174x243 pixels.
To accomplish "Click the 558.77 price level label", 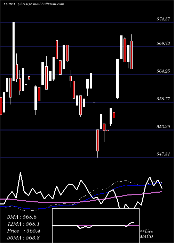I will click(163, 99).
